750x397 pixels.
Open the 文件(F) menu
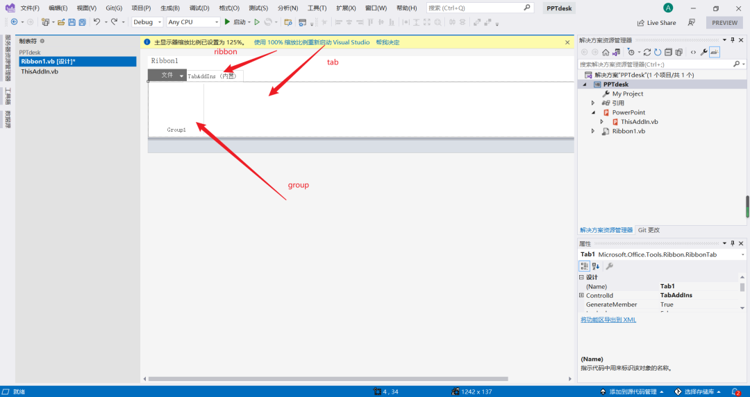pos(30,8)
